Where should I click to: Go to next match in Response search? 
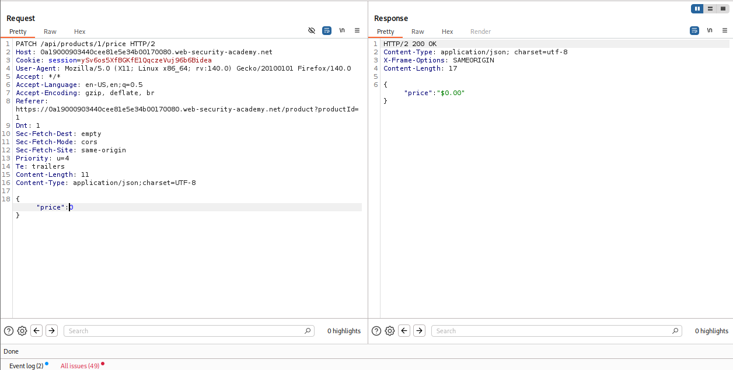tap(420, 331)
